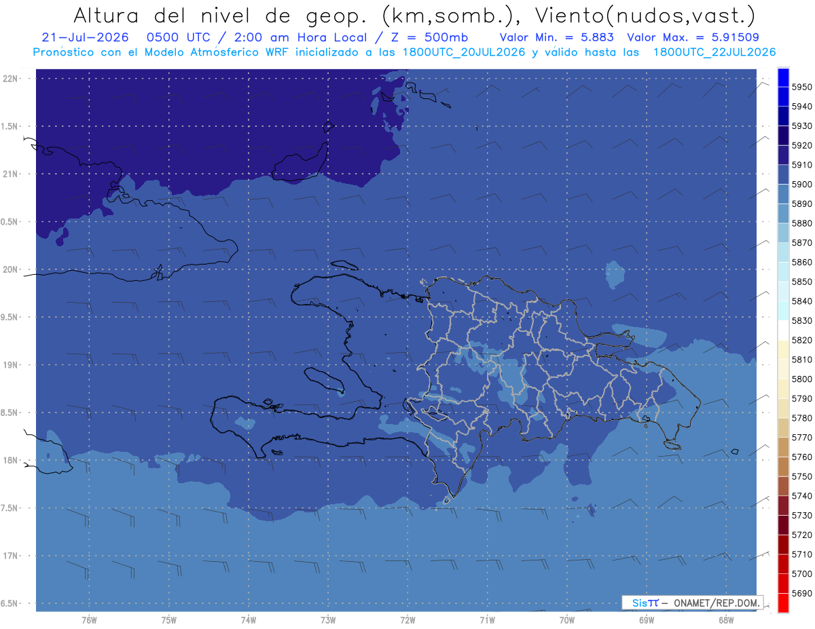This screenshot has height=629, width=815.
Task: Click the latitude axis label '18N'
Action: coord(11,460)
